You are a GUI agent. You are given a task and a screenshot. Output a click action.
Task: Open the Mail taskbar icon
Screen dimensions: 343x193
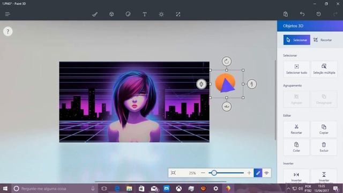click(x=154, y=188)
